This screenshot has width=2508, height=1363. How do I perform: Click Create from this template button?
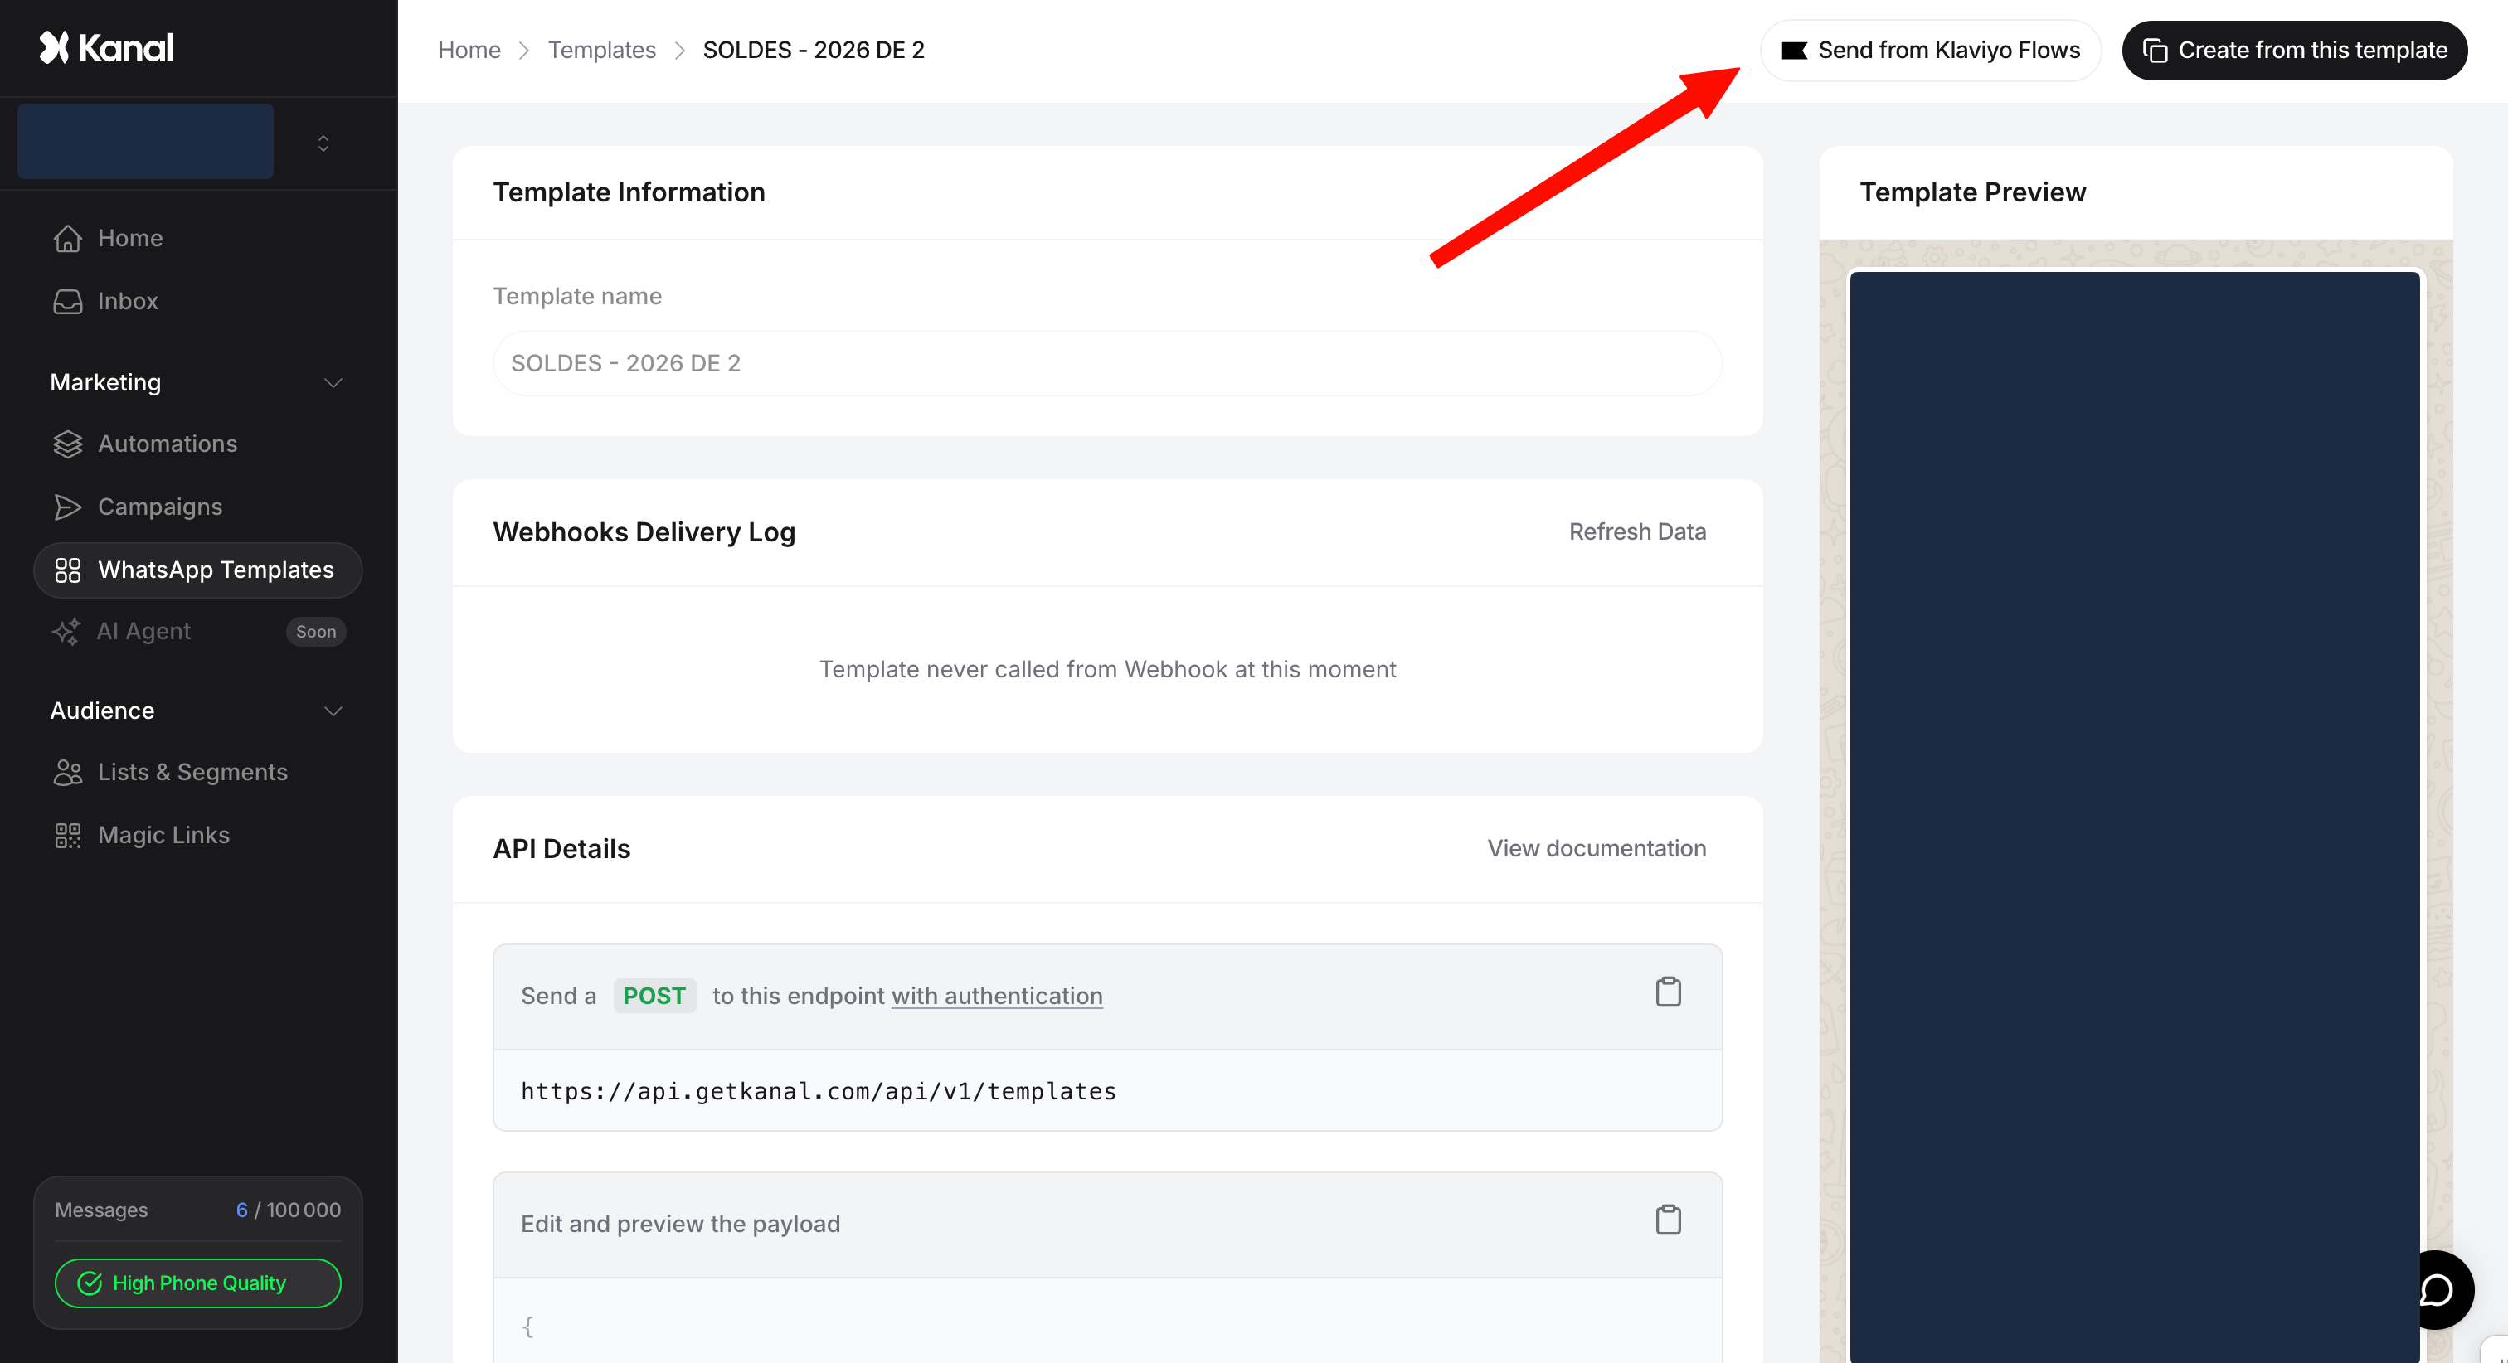2294,51
